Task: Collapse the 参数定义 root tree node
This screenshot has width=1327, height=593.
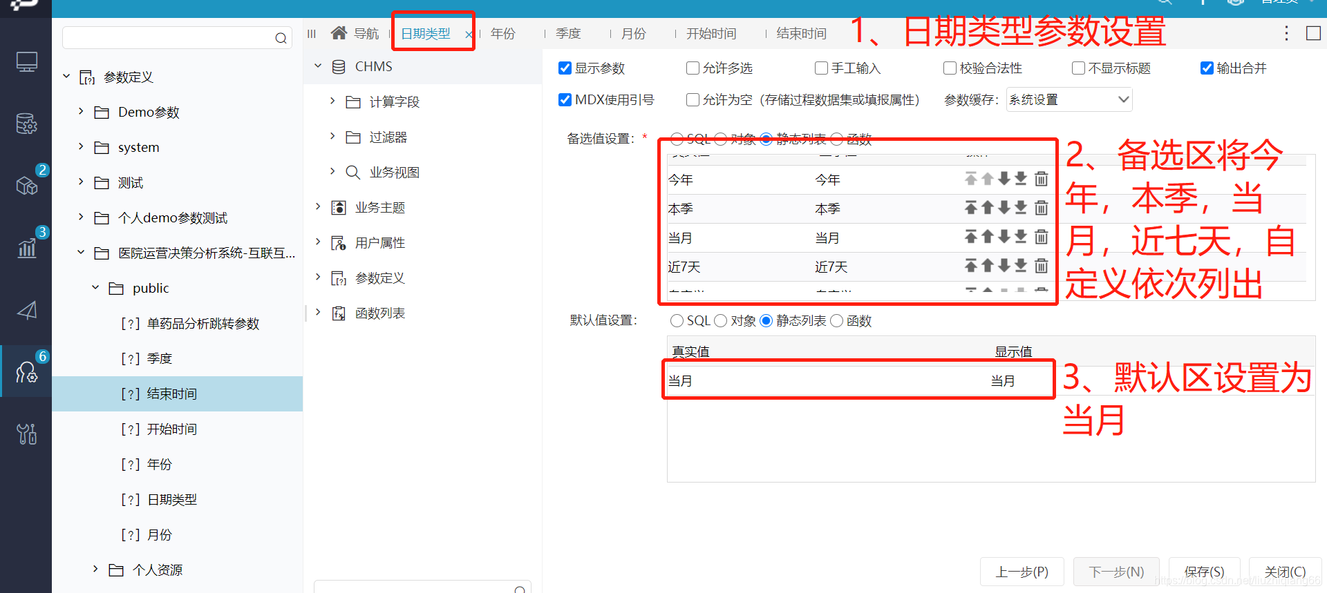Action: click(x=66, y=76)
